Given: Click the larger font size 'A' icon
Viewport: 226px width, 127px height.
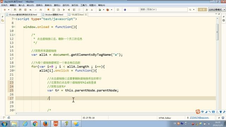Looking at the screenshot, I should pyautogui.click(x=87, y=10).
